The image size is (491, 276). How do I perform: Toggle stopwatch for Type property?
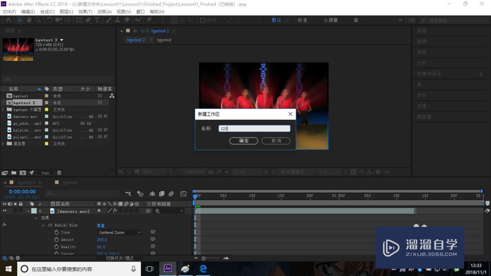point(56,232)
